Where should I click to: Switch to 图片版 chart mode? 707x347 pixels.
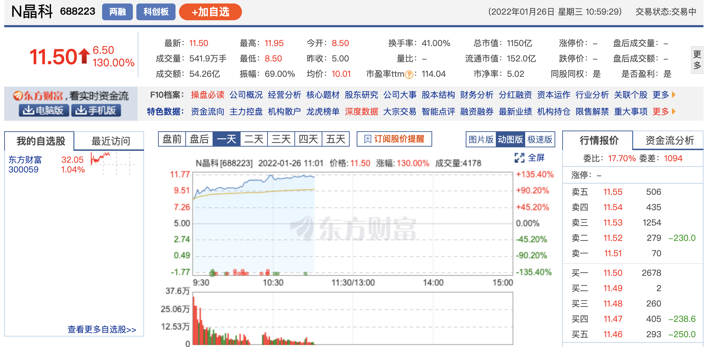click(x=481, y=139)
